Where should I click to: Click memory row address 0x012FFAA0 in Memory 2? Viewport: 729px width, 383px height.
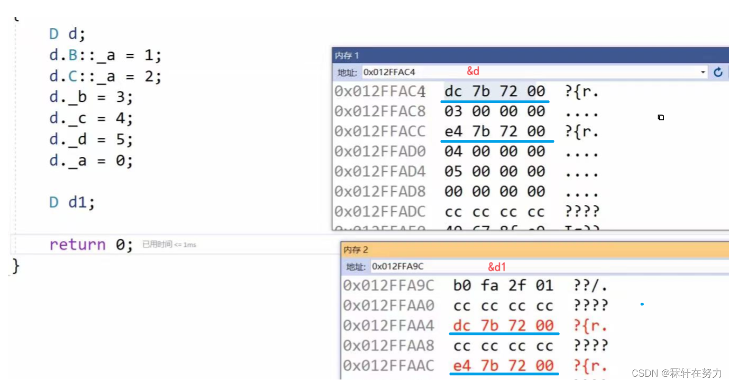388,305
